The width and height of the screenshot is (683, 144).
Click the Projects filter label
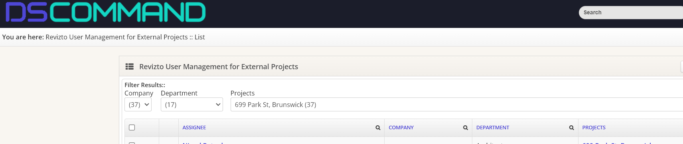[x=243, y=93]
